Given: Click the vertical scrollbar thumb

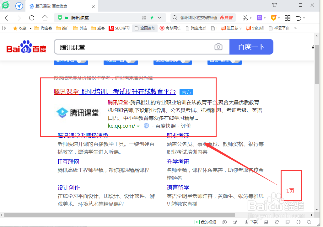Looking at the screenshot, I should coord(317,64).
